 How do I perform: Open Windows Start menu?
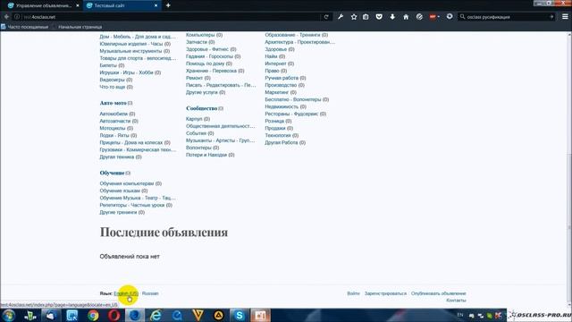(8, 315)
